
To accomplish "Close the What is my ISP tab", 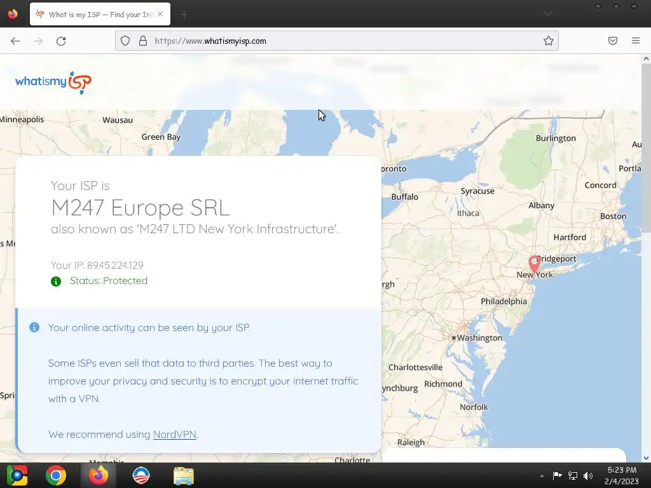I will coord(160,14).
